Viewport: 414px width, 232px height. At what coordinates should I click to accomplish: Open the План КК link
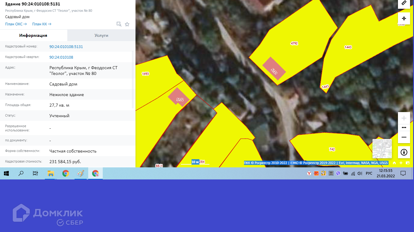coord(42,24)
